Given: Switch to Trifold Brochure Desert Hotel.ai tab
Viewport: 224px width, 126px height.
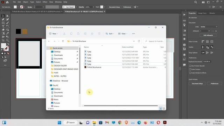Looking at the screenshot, I should click(x=36, y=12).
